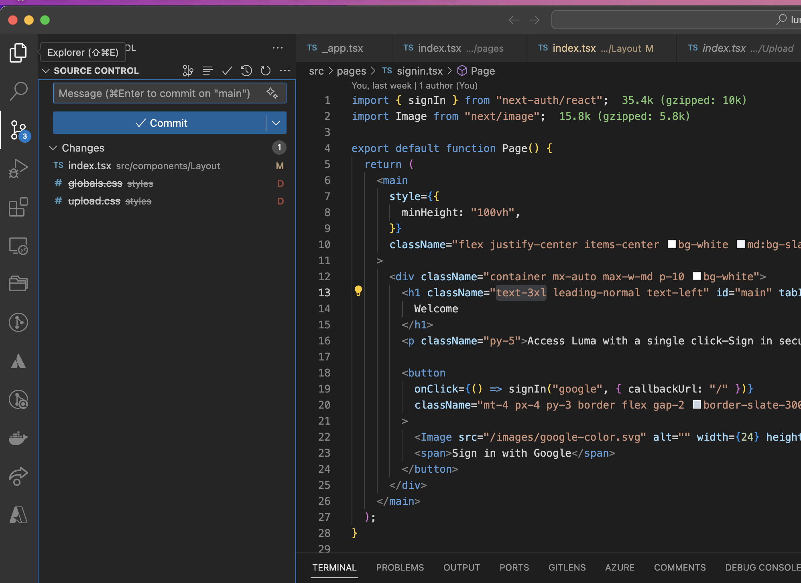Open the Extensions view

(18, 207)
